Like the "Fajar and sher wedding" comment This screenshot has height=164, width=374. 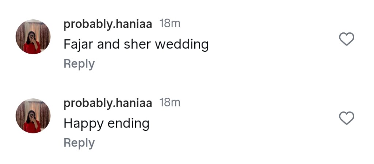click(x=347, y=39)
